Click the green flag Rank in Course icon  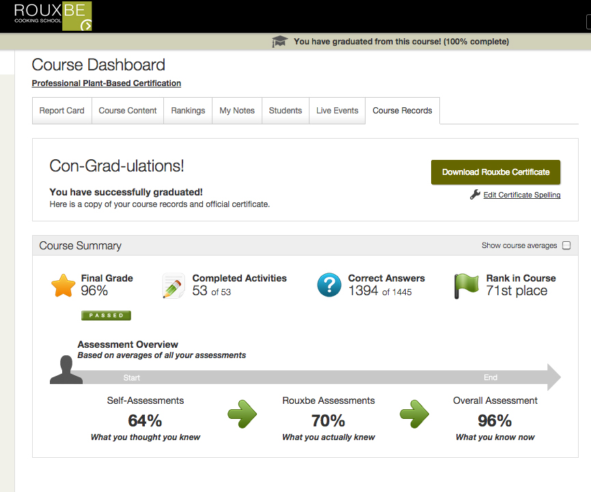click(x=466, y=286)
